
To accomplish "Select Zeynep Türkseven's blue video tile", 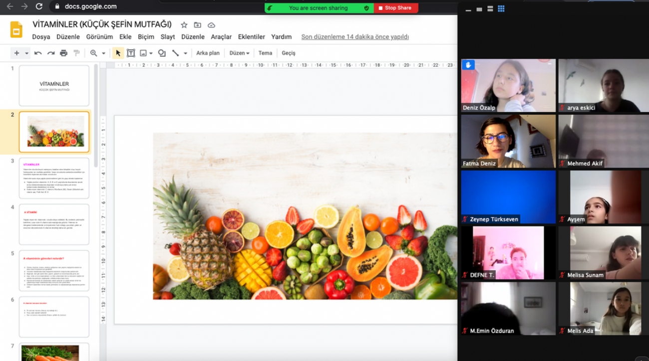I will pyautogui.click(x=508, y=197).
